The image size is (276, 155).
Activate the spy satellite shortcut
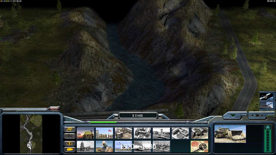[x=266, y=96]
